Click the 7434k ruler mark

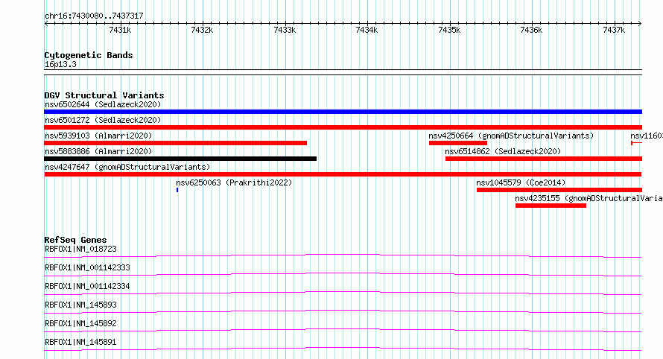(367, 30)
